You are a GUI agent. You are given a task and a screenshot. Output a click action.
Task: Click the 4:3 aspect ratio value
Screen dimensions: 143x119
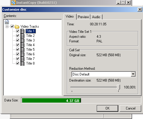99,37
